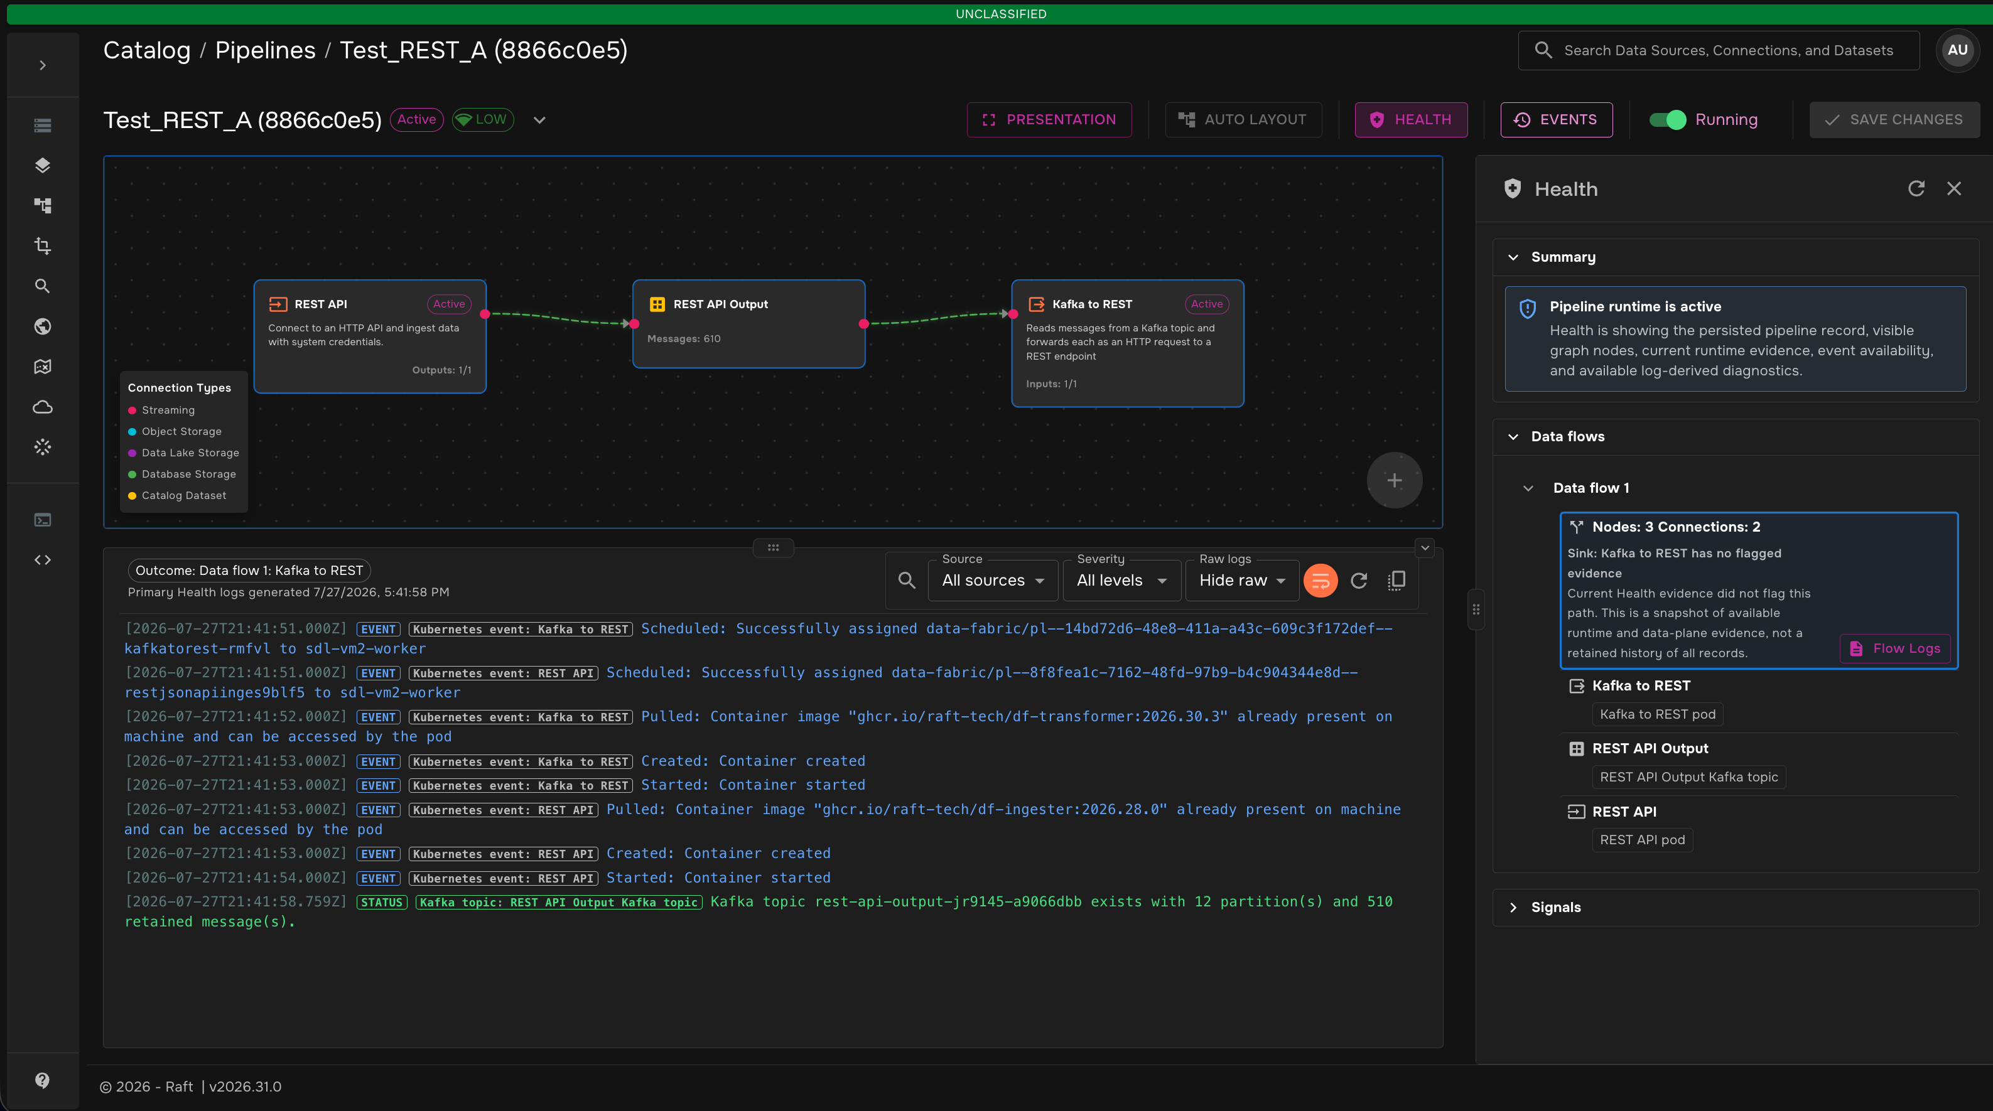The image size is (1993, 1111).
Task: Click the Active status badge by pipeline title
Action: [416, 120]
